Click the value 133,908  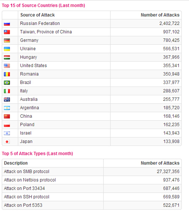pyautogui.click(x=171, y=141)
